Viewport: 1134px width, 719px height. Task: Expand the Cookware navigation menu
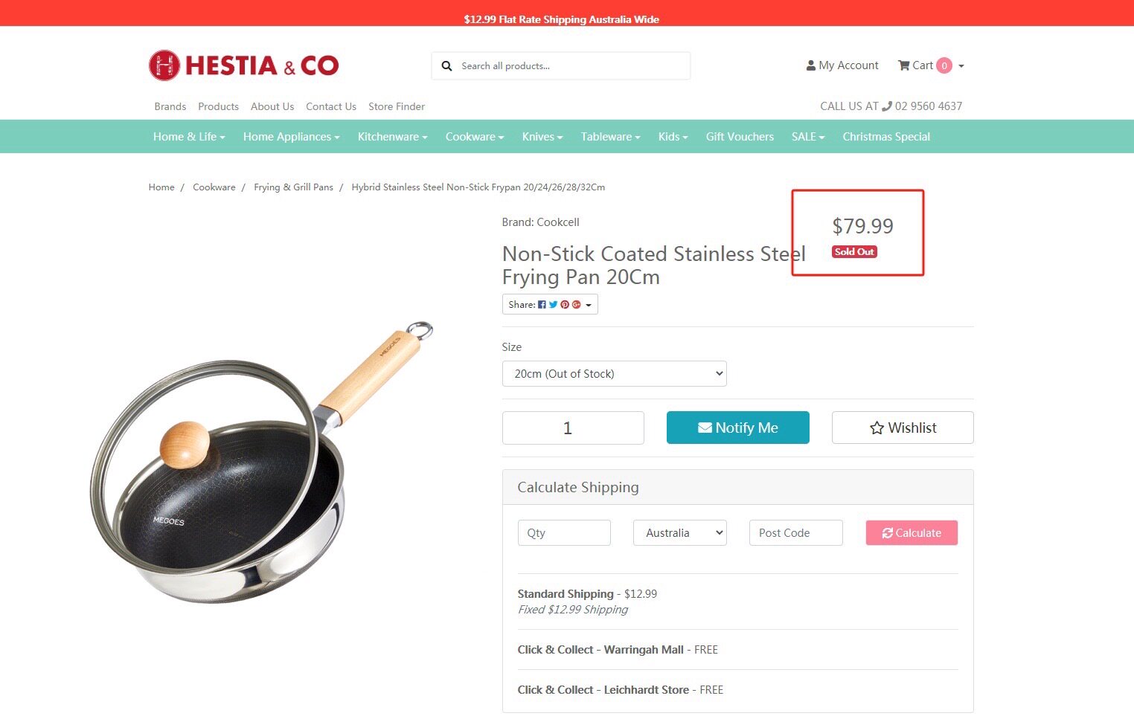pos(475,137)
